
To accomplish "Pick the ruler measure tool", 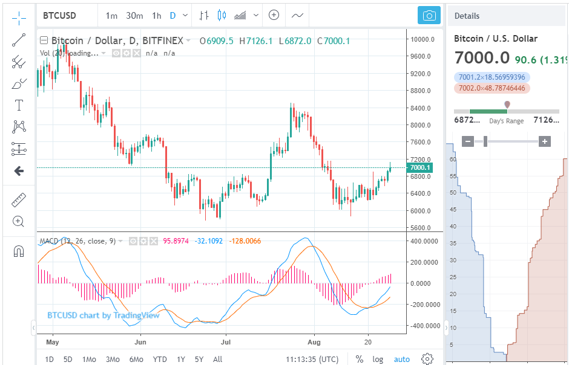I will click(19, 200).
